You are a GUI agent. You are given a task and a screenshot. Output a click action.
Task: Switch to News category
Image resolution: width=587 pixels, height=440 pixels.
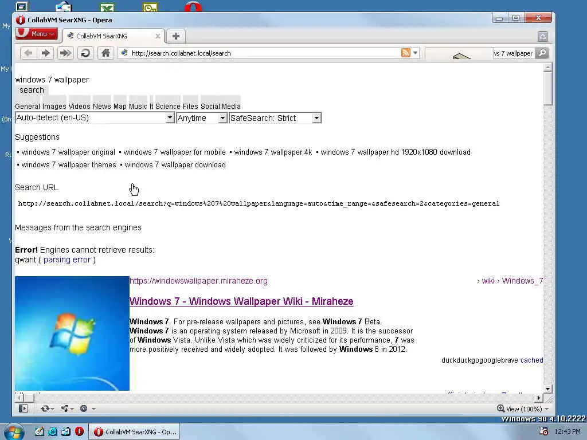coord(102,106)
